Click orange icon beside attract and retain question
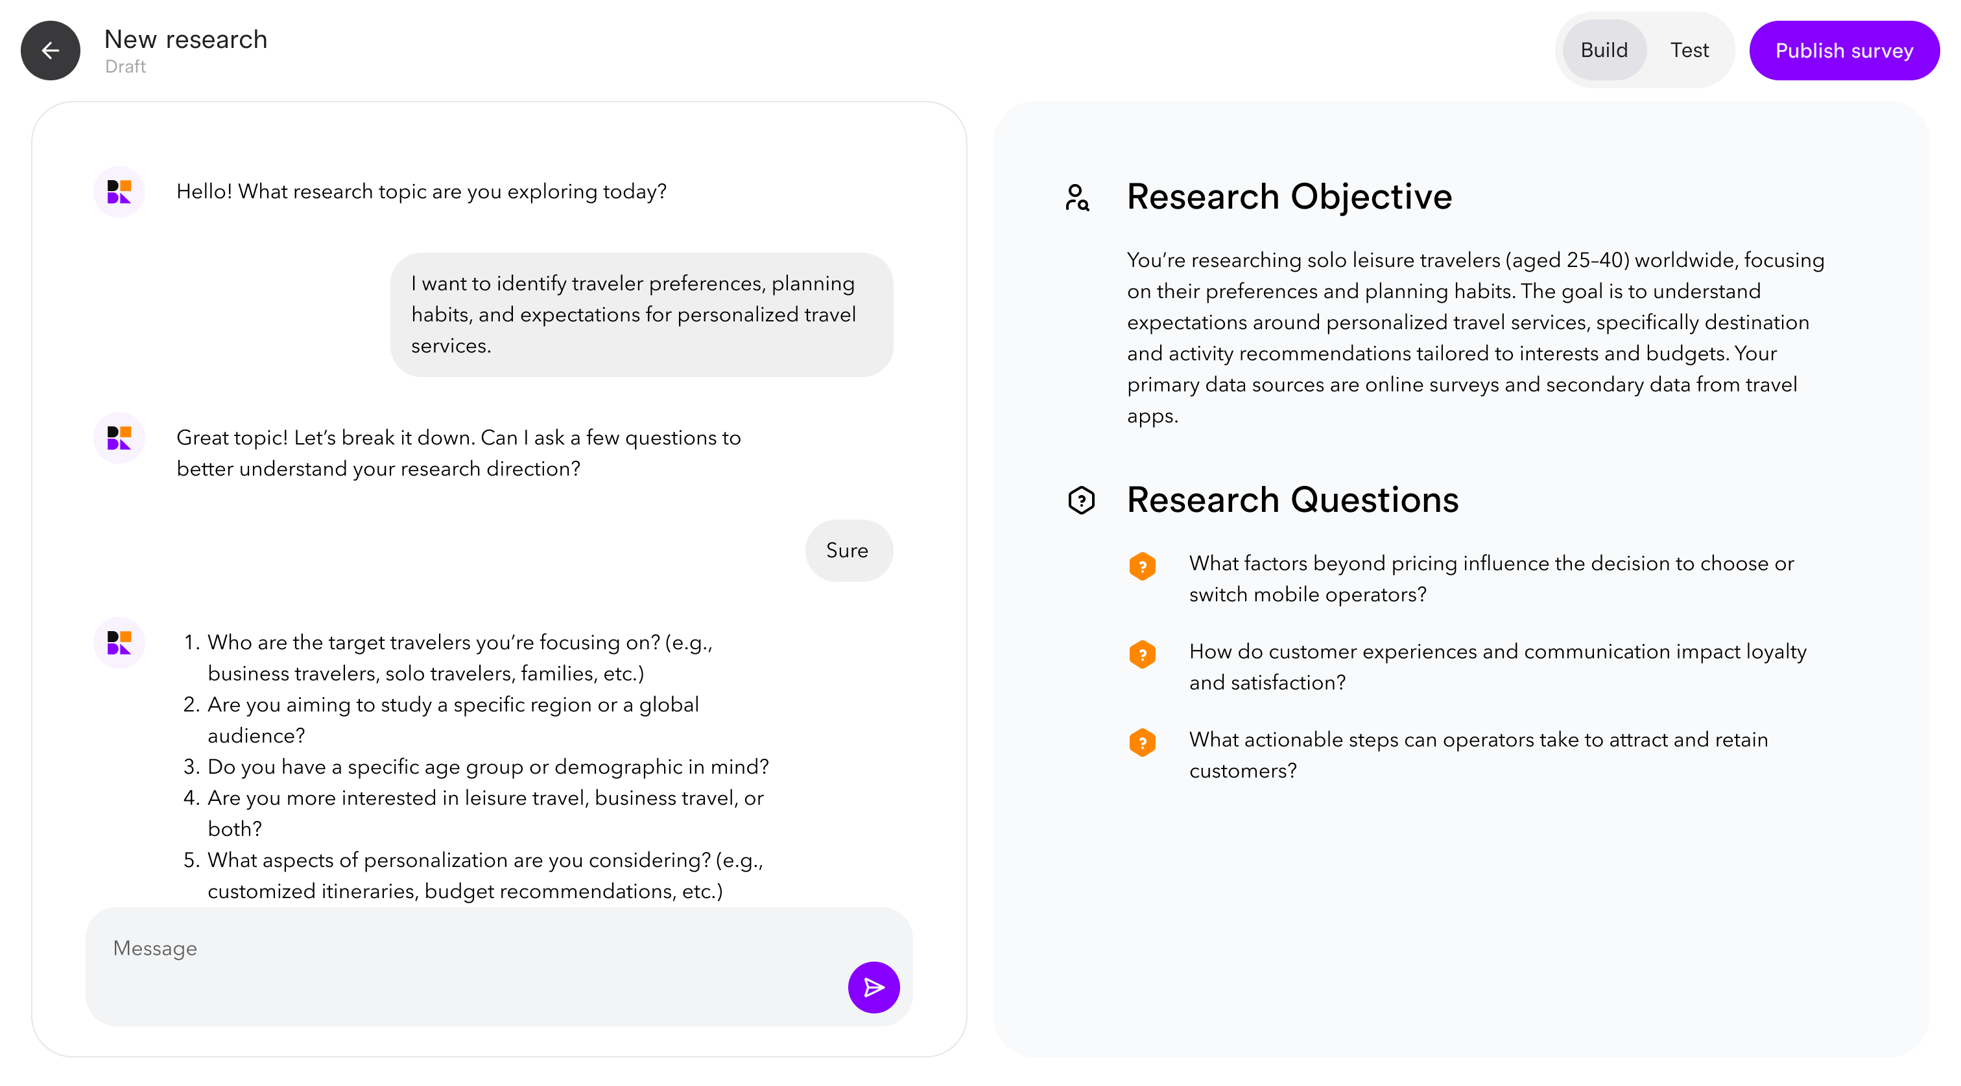Screen dimensions: 1961x1086 click(1142, 743)
